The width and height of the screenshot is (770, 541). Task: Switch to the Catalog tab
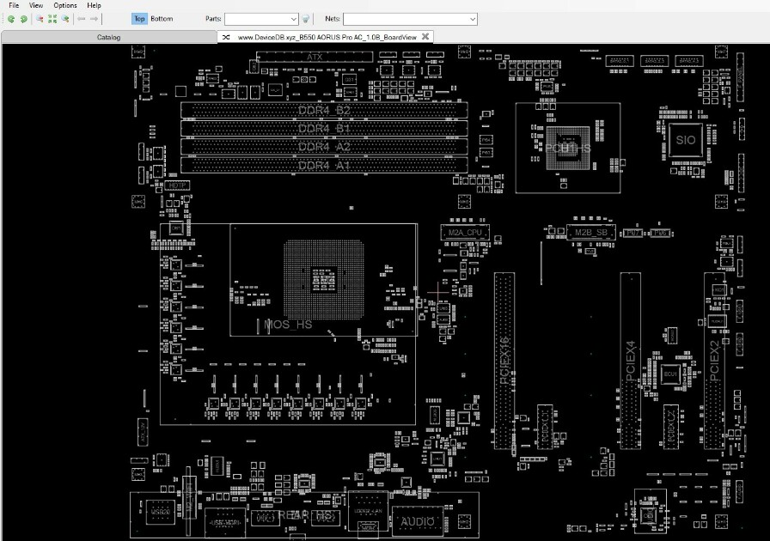(108, 37)
